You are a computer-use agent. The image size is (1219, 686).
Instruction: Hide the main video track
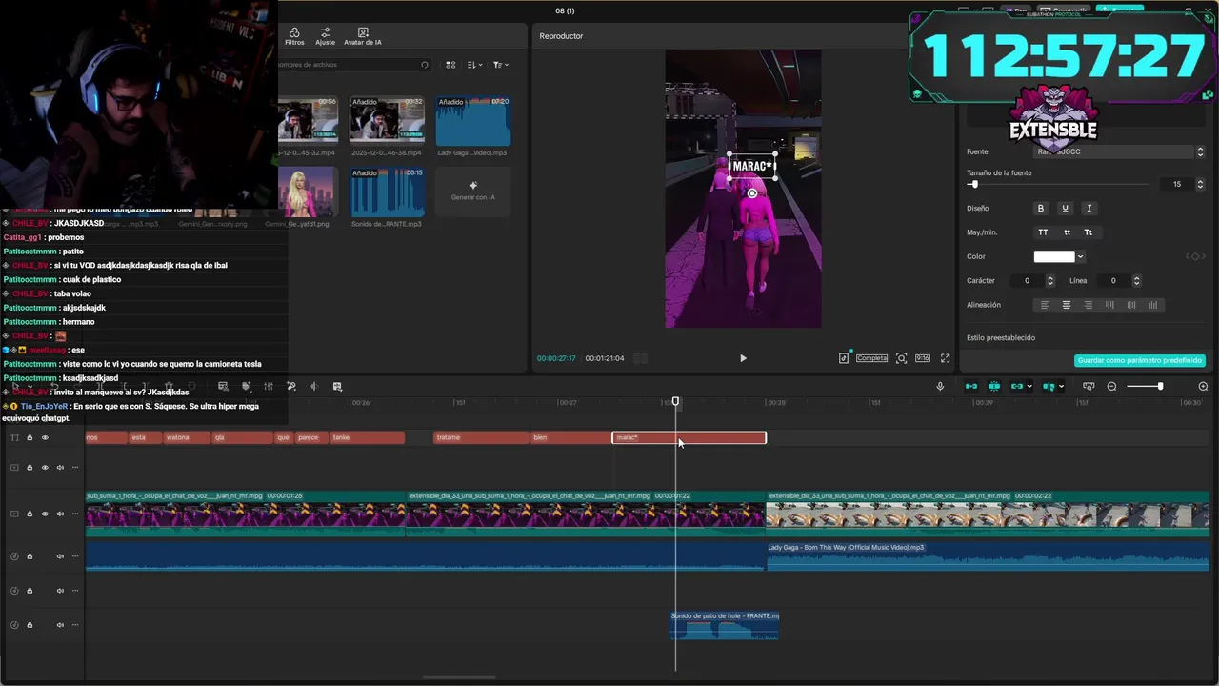[44, 514]
